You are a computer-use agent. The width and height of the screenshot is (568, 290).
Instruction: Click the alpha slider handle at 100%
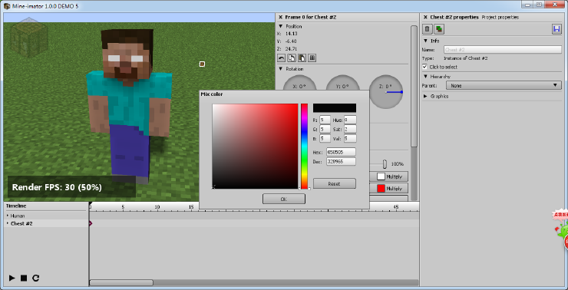pos(385,164)
